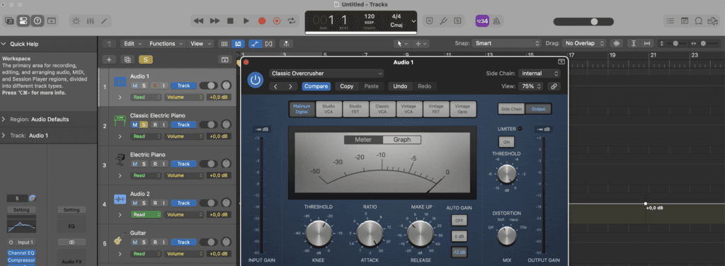Open the Snap Smart dropdown
Screen dimensions: 725x266
coord(507,43)
